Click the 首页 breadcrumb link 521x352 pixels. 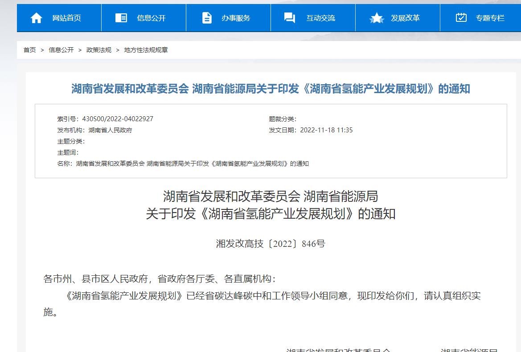30,50
